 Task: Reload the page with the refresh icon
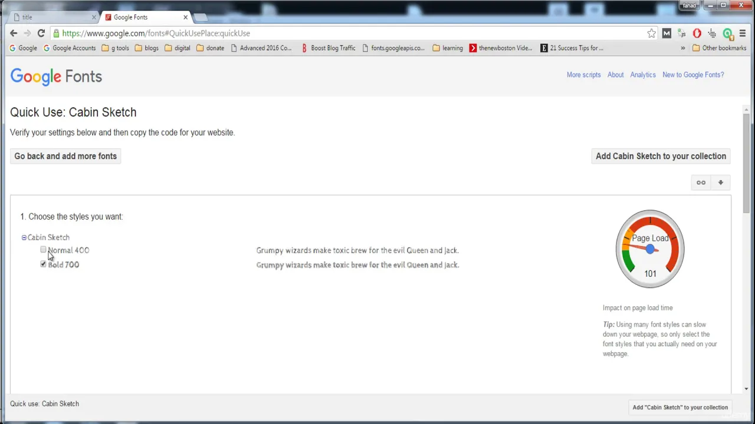point(41,34)
